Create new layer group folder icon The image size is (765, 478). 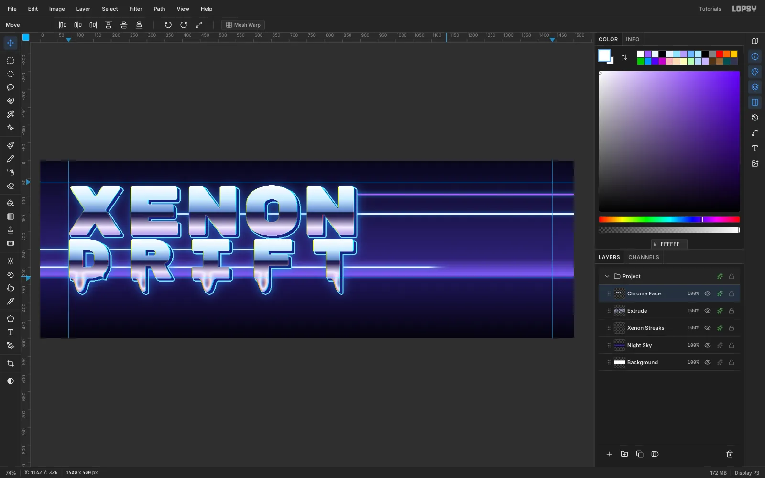pyautogui.click(x=624, y=454)
